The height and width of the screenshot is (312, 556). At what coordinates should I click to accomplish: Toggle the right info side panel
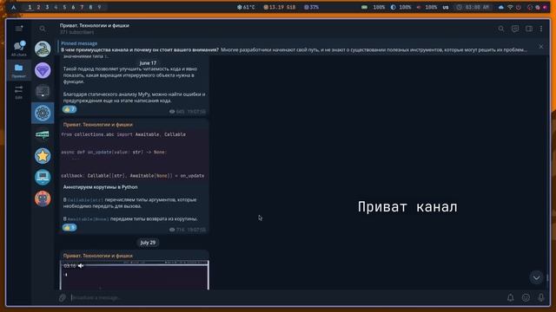click(x=529, y=29)
